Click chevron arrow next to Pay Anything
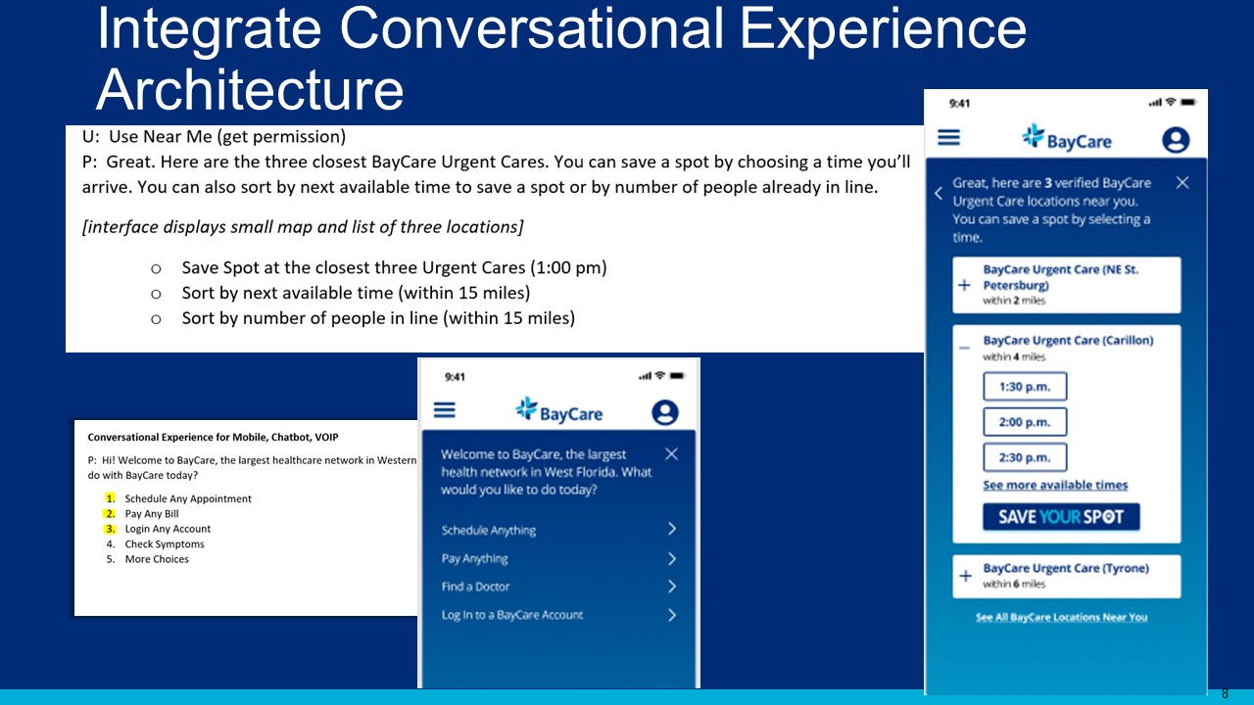This screenshot has width=1254, height=705. (x=672, y=558)
